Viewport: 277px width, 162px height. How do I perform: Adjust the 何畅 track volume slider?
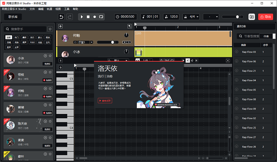tap(108, 42)
